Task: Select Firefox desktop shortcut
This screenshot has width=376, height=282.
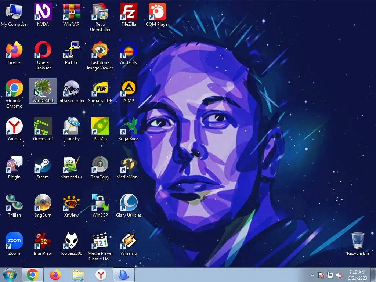Action: [x=14, y=53]
